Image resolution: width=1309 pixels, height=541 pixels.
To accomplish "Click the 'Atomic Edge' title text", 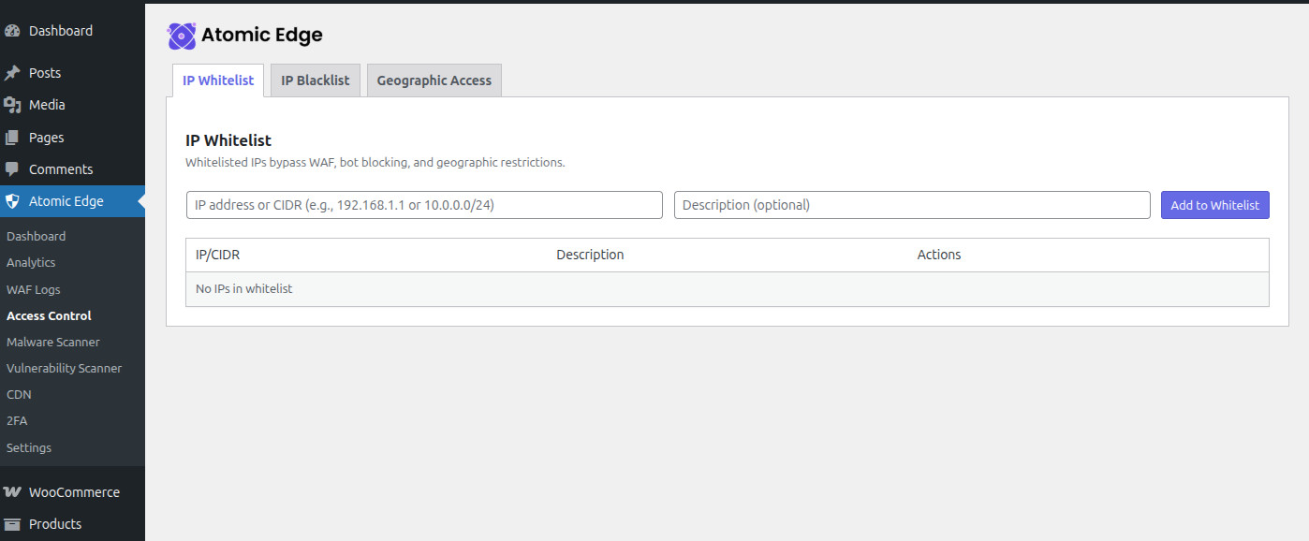I will pos(262,36).
